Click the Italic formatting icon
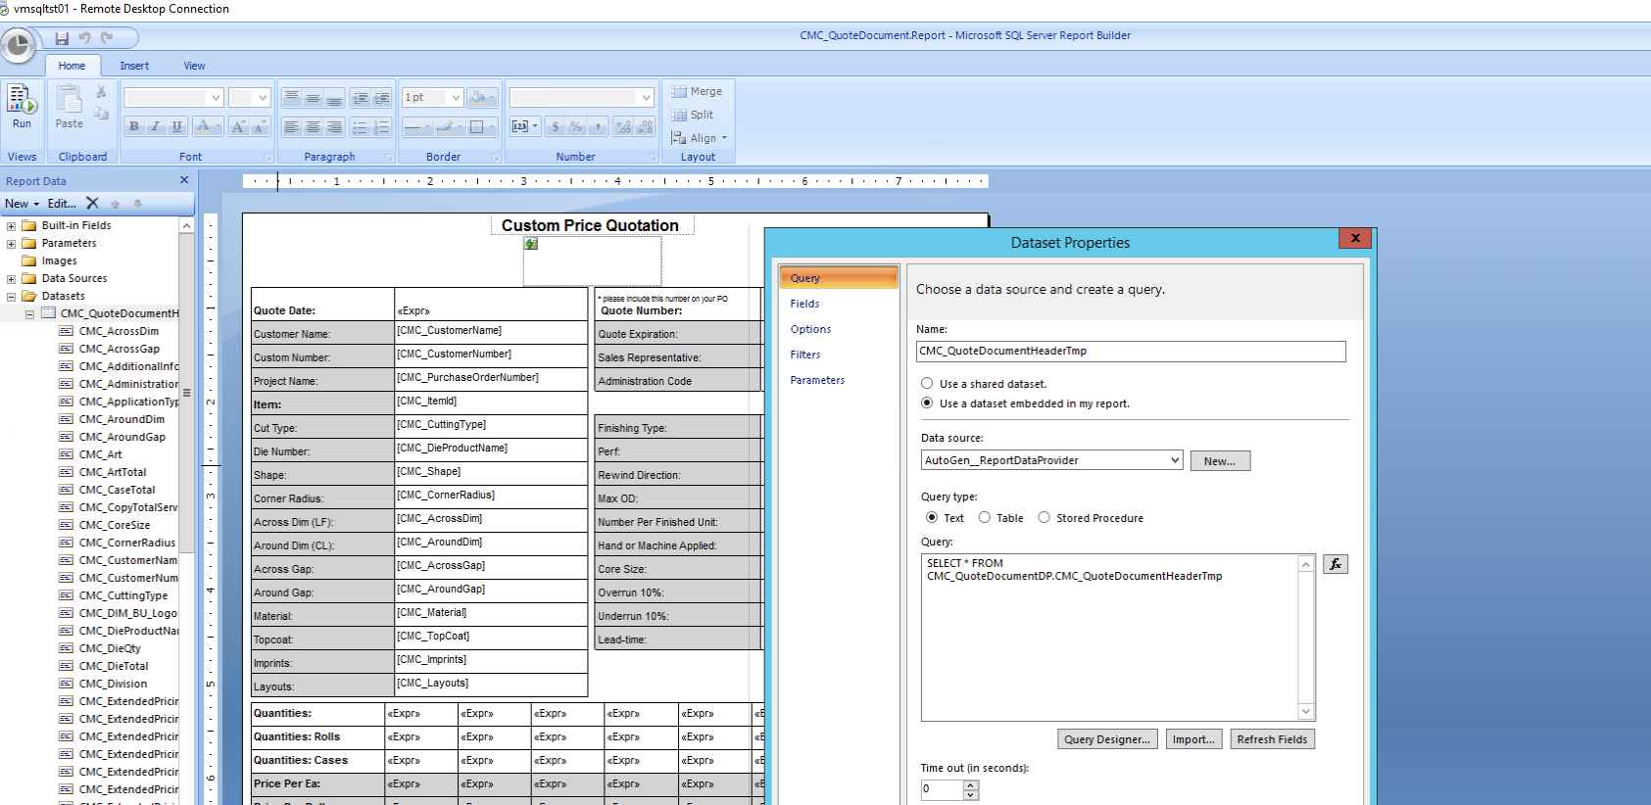The width and height of the screenshot is (1651, 805). click(155, 126)
